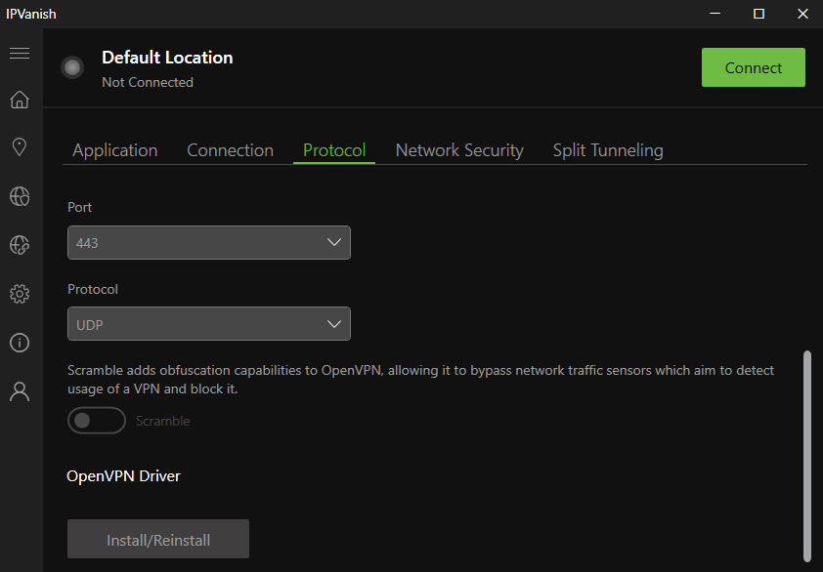Maximize the IPVanish window
Viewport: 823px width, 572px height.
[x=758, y=14]
